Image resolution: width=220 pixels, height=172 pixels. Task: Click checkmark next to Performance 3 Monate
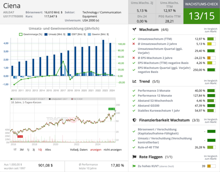(x=134, y=91)
